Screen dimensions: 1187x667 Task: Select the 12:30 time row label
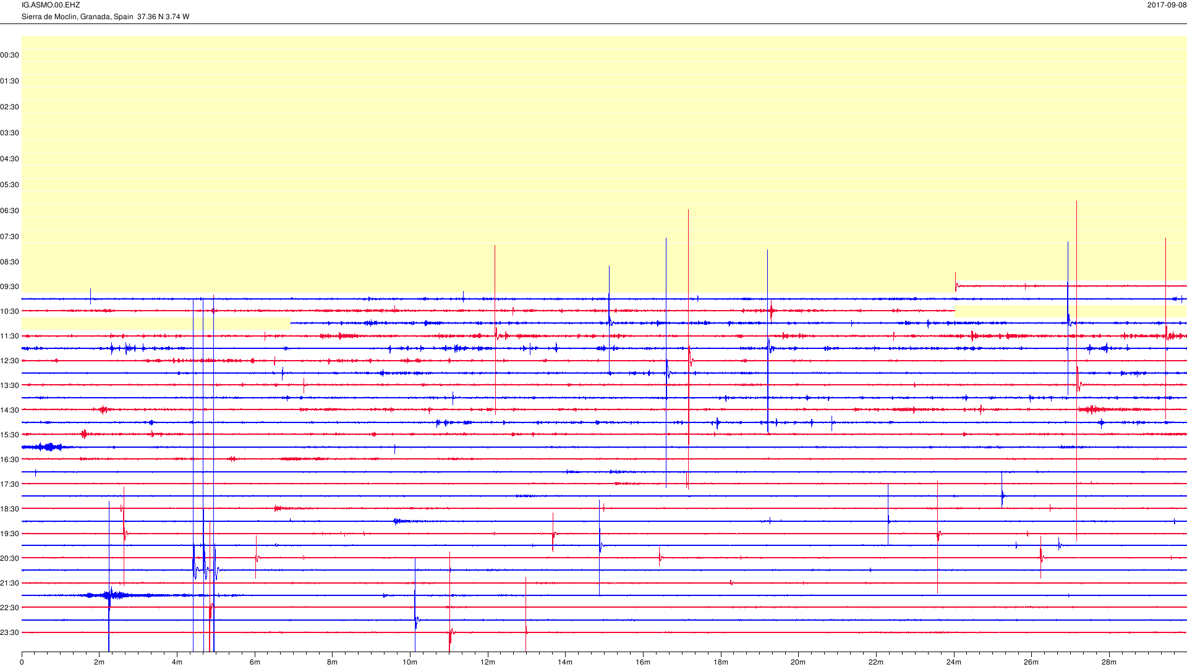point(10,361)
